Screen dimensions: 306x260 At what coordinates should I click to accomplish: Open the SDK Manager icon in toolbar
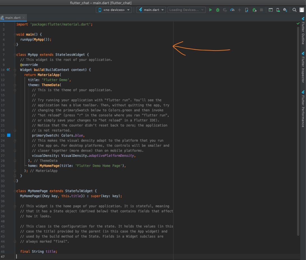point(285,10)
